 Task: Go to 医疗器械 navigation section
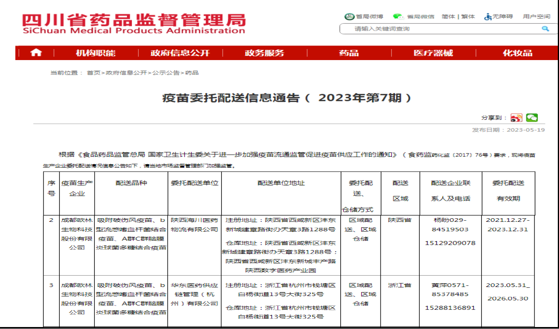click(433, 53)
